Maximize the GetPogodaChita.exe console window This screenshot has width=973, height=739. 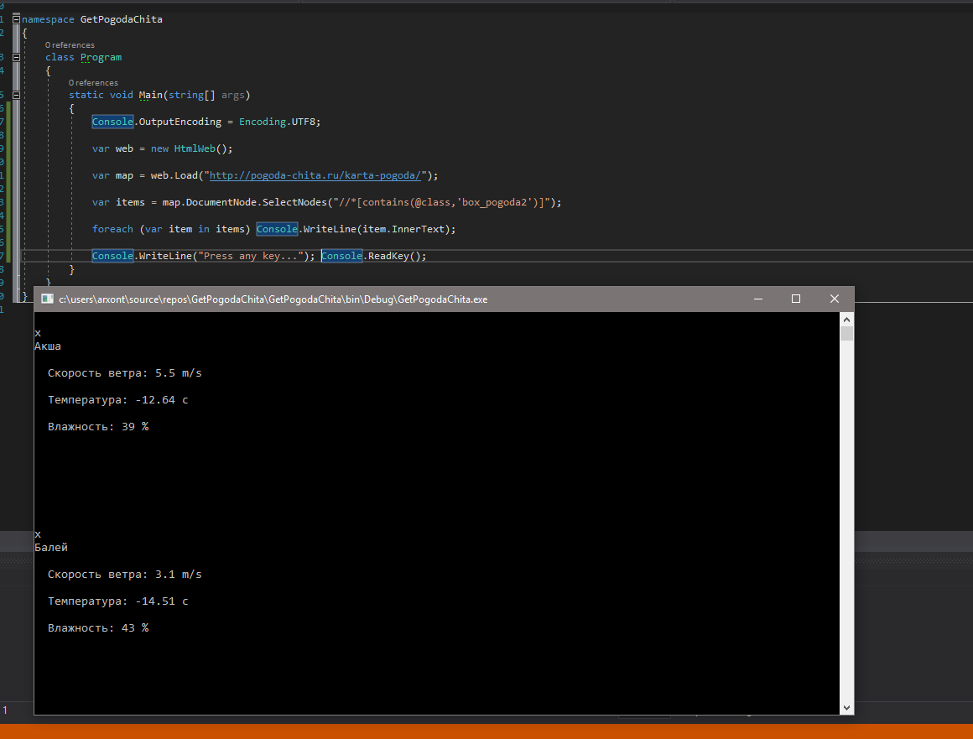click(796, 299)
